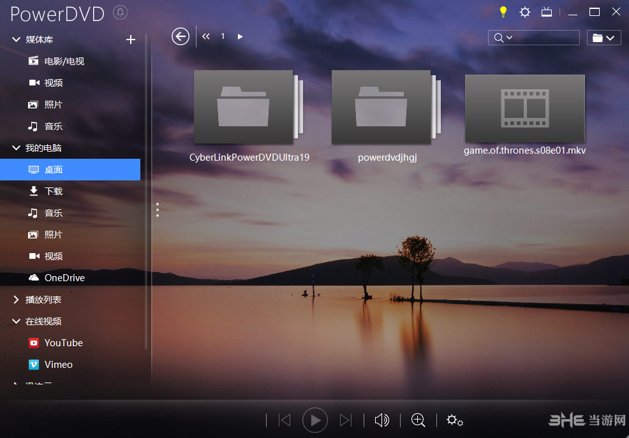Open PowerDVD settings via the gear icon

(x=524, y=11)
